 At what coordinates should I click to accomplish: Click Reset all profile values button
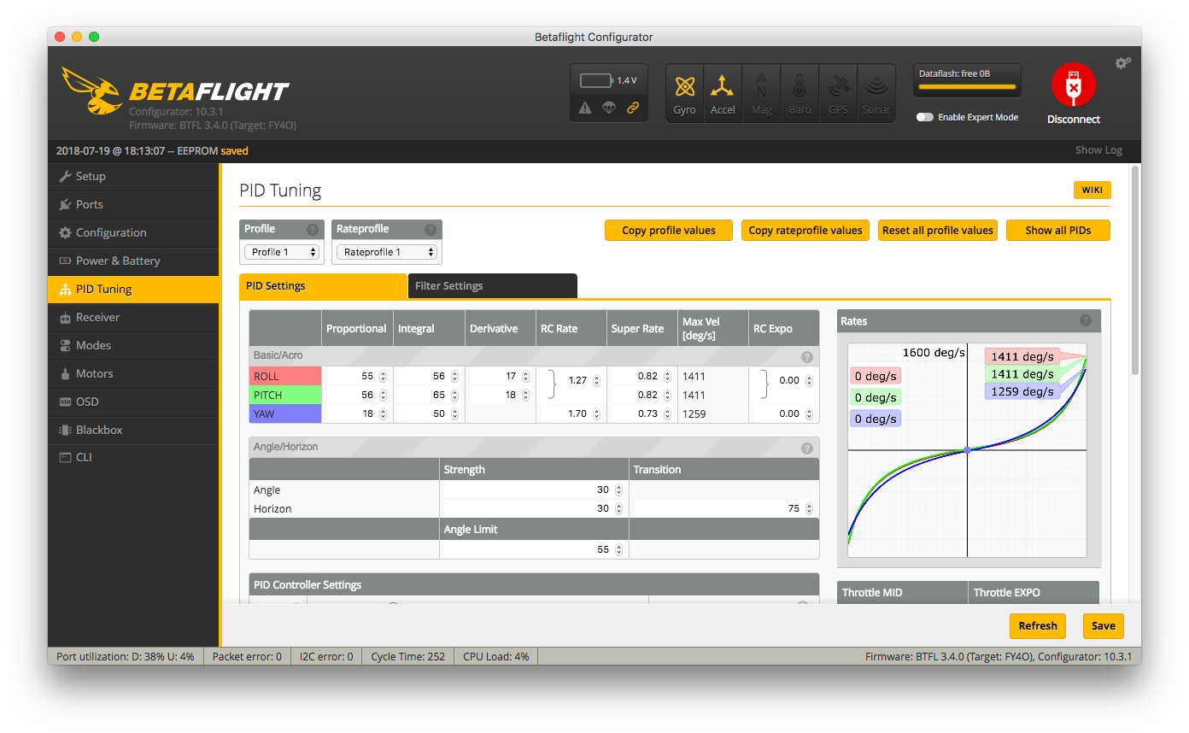tap(938, 231)
